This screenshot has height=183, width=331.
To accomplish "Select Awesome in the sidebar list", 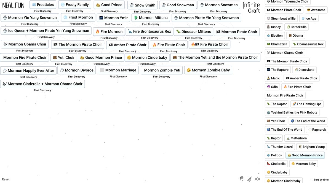I will click(316, 10).
